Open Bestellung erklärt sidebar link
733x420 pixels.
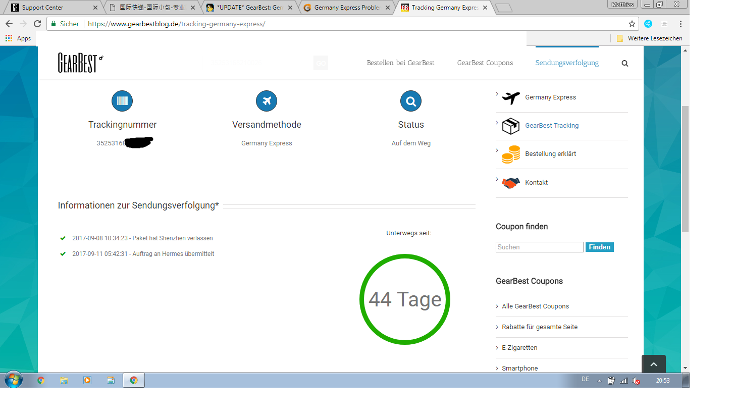[x=550, y=154]
